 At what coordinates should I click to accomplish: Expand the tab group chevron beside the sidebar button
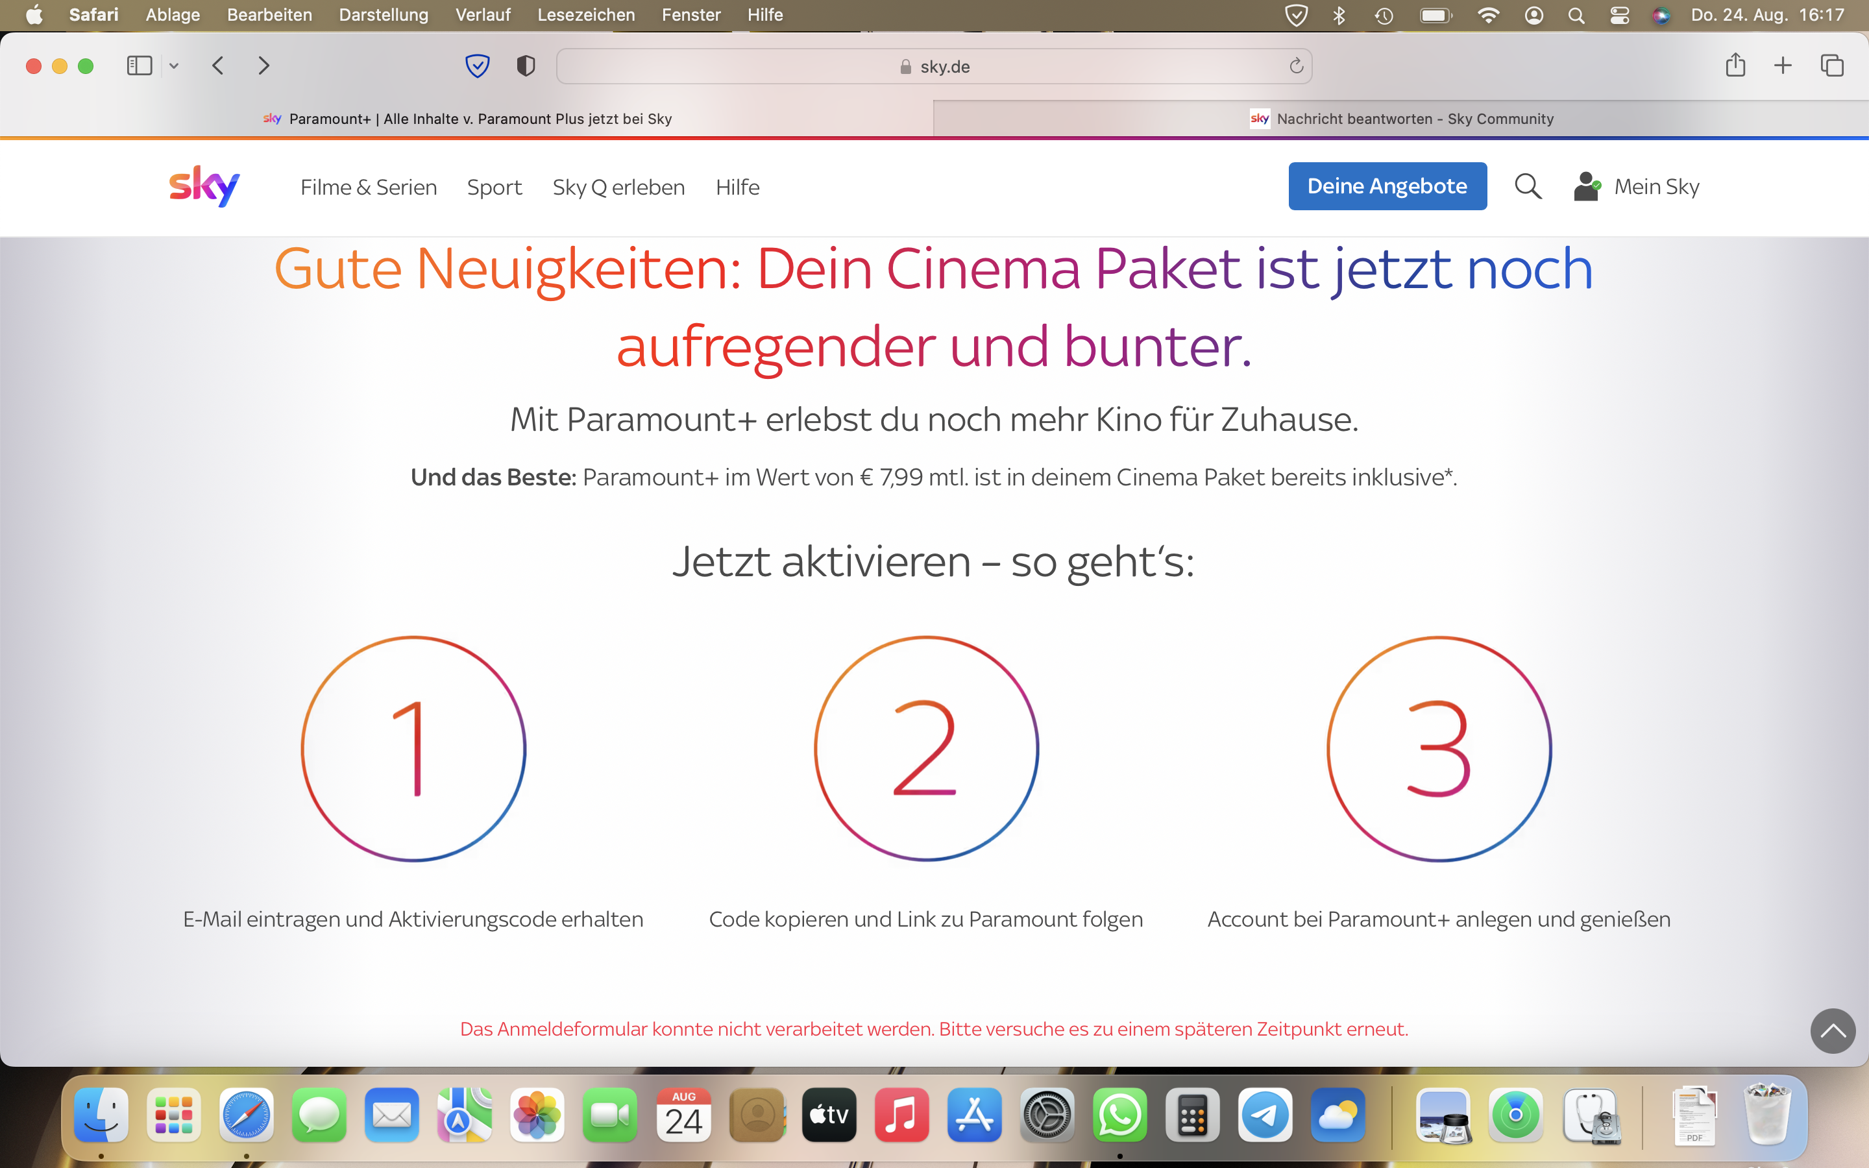[173, 66]
